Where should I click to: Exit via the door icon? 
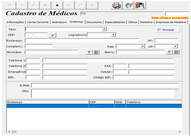pos(140,5)
